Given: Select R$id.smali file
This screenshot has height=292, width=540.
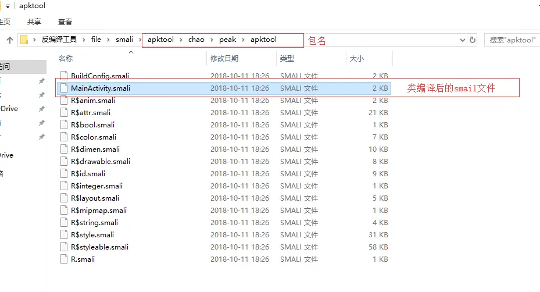Looking at the screenshot, I should pos(88,174).
